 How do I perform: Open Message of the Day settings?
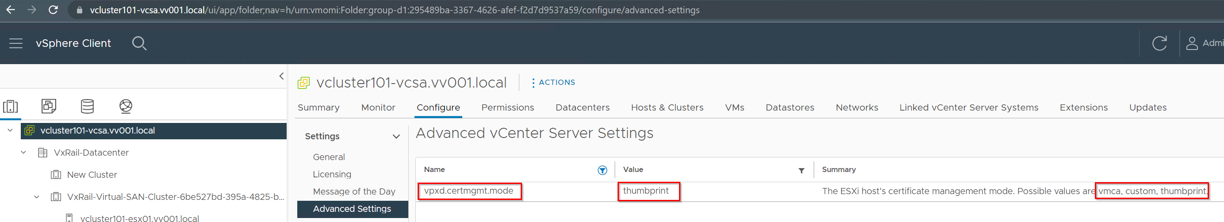pos(354,191)
